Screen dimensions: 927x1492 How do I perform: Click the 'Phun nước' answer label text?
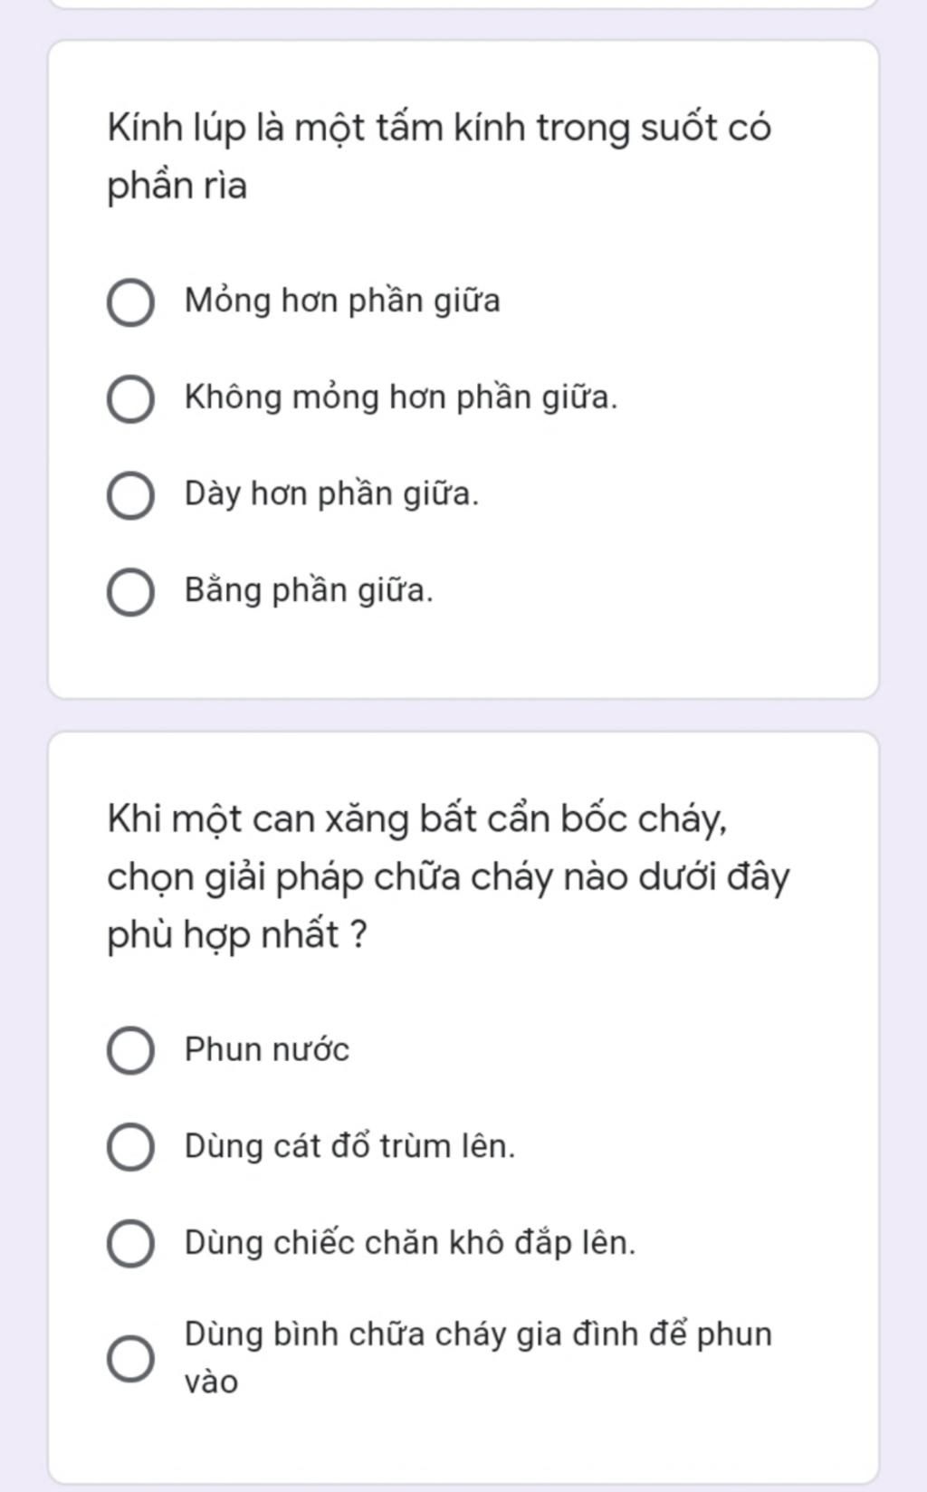click(266, 1049)
